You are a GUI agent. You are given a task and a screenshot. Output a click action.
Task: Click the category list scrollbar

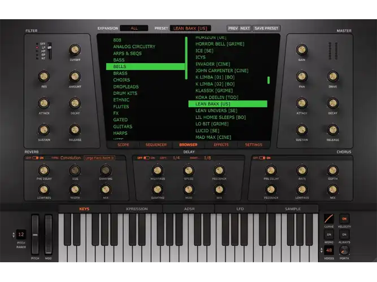pos(187,58)
